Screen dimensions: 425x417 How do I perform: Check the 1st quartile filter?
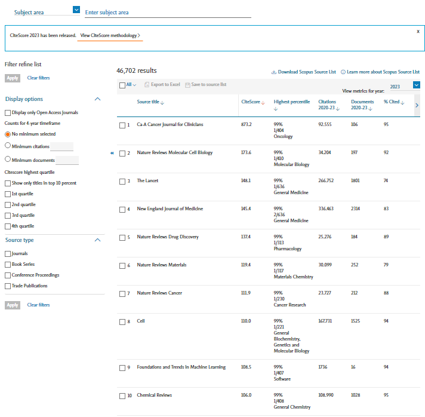pos(8,194)
